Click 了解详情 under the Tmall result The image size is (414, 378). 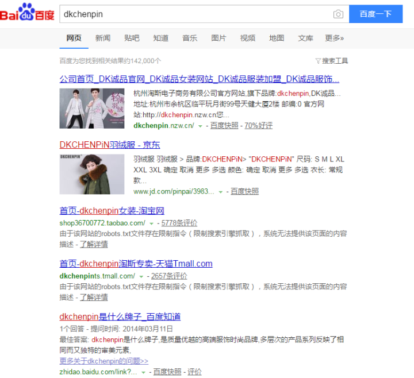point(94,297)
